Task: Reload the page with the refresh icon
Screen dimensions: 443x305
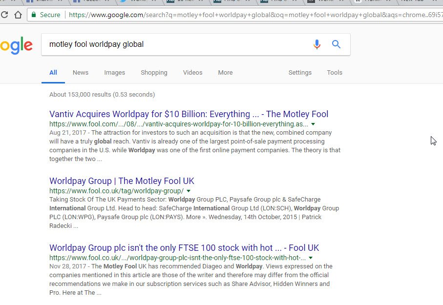Action: pyautogui.click(x=4, y=15)
